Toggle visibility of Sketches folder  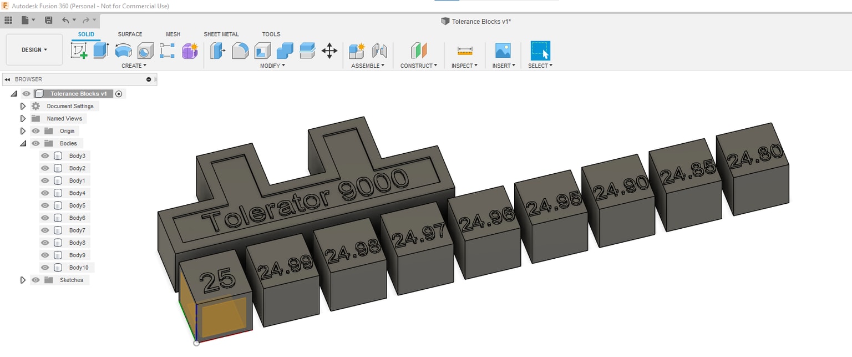click(x=36, y=280)
